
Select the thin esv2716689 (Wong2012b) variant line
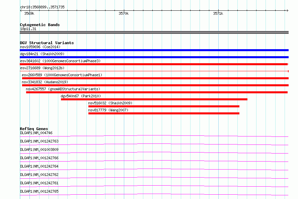[154, 71]
